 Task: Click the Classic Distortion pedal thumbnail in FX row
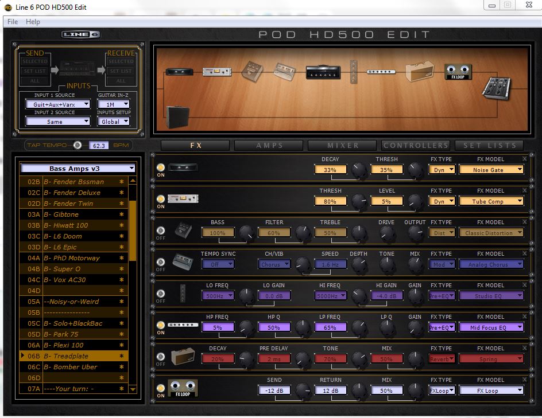pyautogui.click(x=183, y=231)
